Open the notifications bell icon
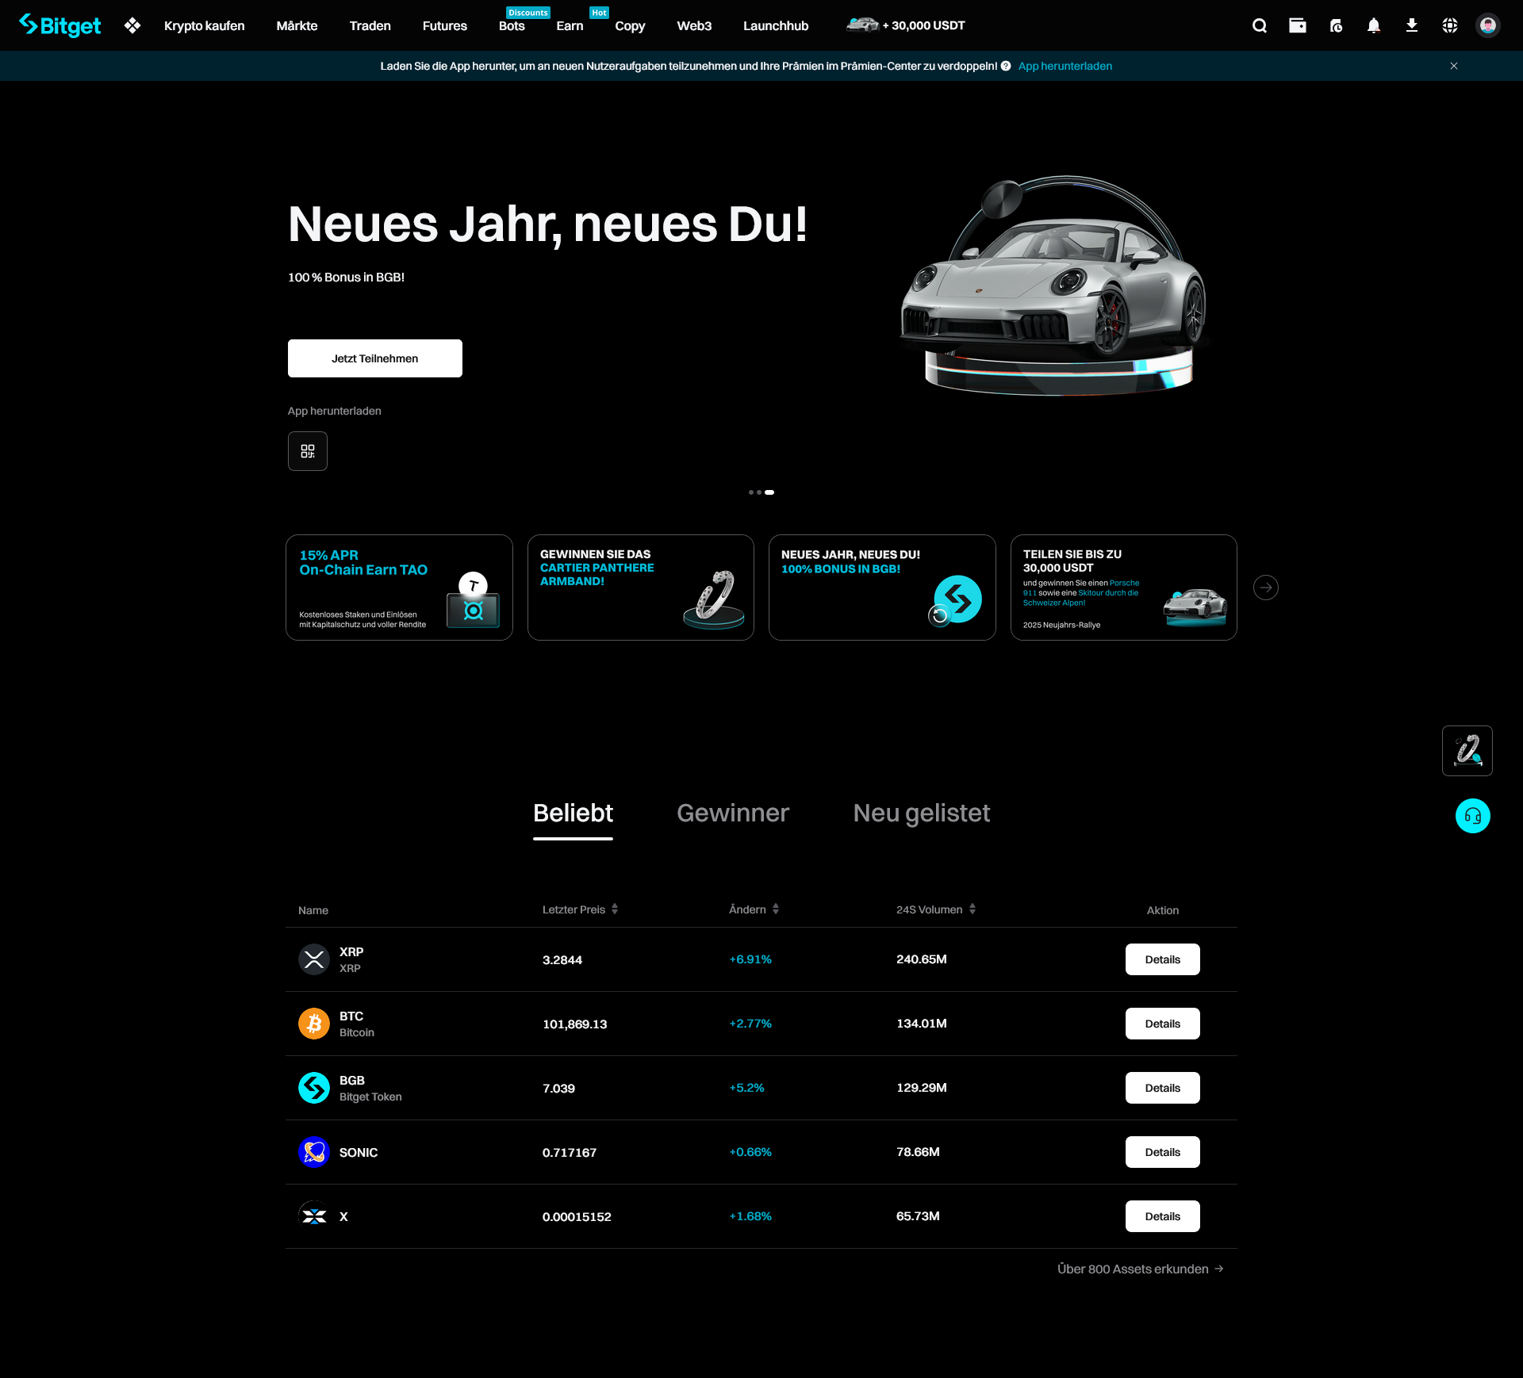Screen dimensions: 1523x1378 tap(1374, 25)
